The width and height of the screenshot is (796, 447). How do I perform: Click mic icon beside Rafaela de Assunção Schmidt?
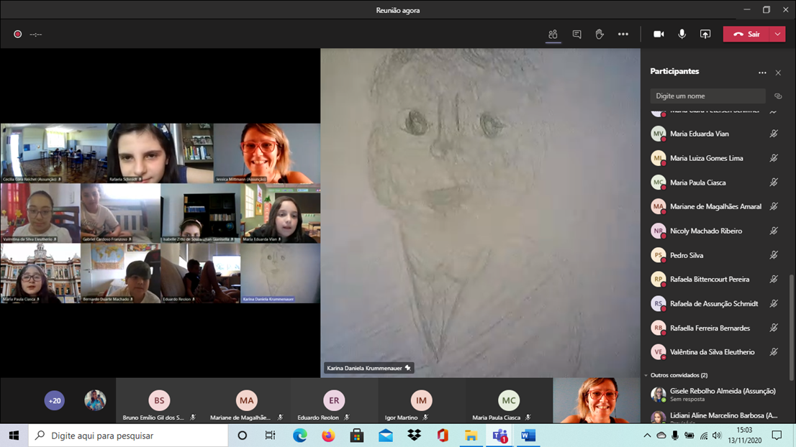click(773, 303)
